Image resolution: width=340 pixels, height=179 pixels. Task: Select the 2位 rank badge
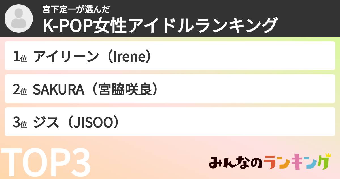(20, 89)
